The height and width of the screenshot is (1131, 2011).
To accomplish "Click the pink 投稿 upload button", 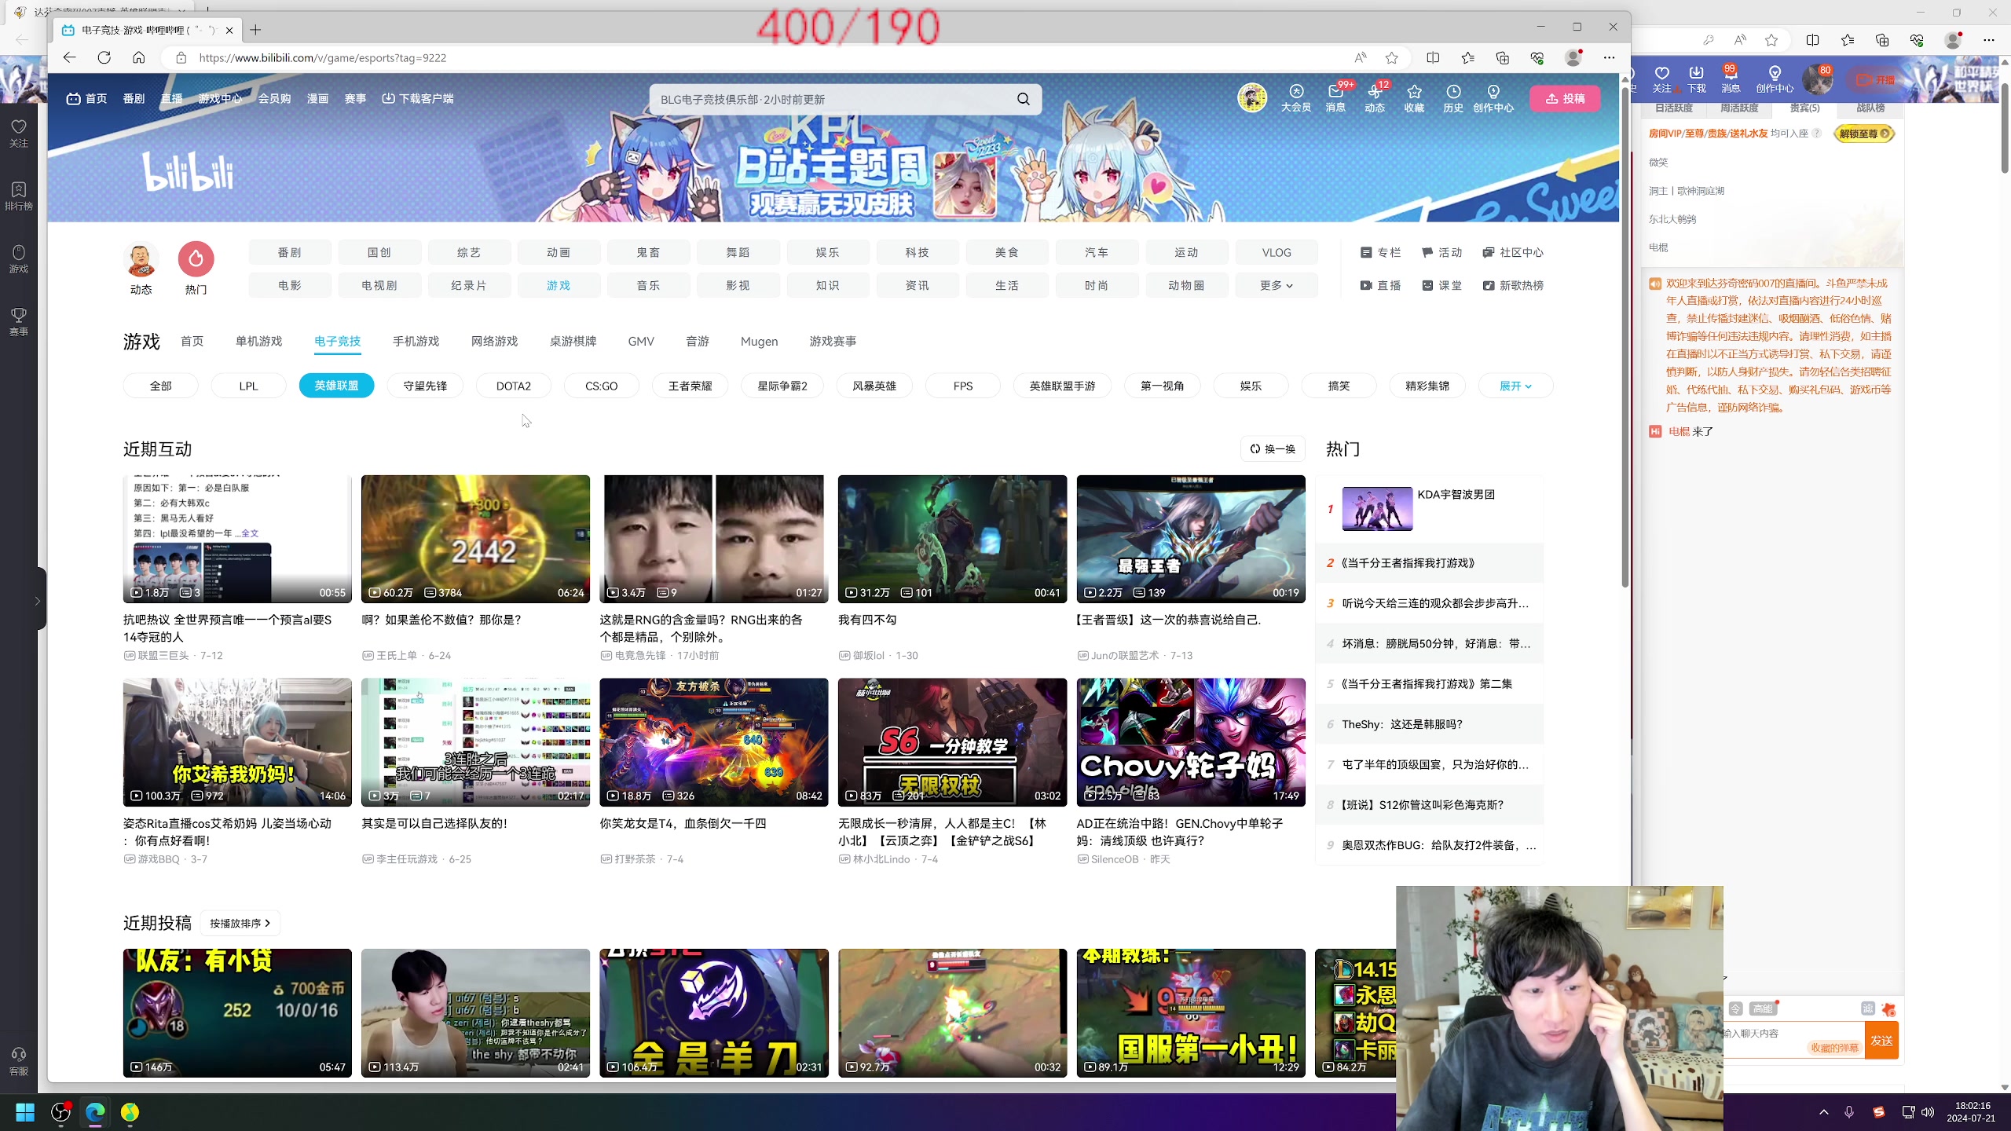I will 1565,98.
